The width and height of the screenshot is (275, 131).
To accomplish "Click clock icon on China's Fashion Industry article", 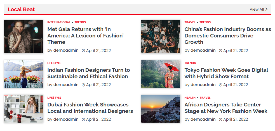I will (x=220, y=51).
